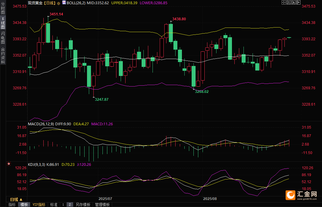The image size is (322, 207).
Task: Click the 3438.80 high price marker
Action: click(x=179, y=19)
